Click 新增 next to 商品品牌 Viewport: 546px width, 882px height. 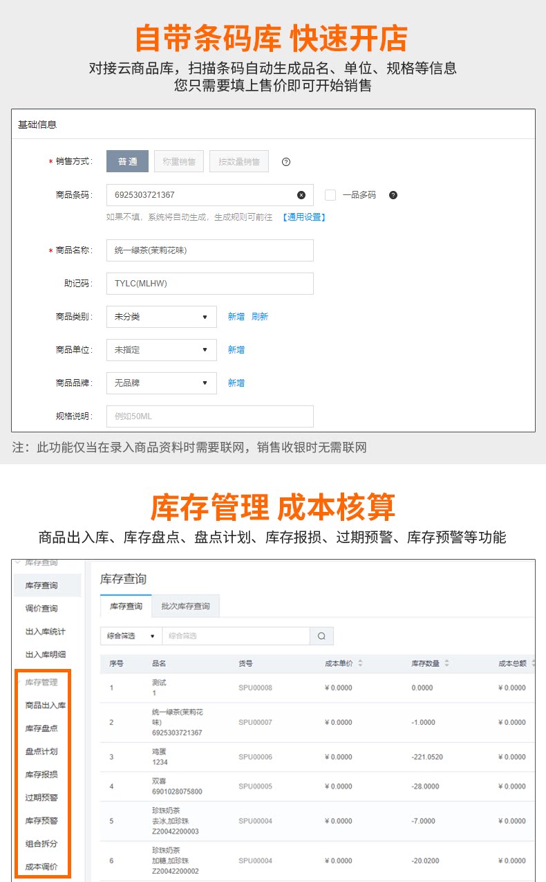click(x=236, y=383)
